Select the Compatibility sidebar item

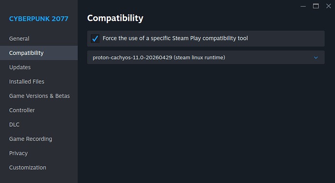pyautogui.click(x=39, y=53)
